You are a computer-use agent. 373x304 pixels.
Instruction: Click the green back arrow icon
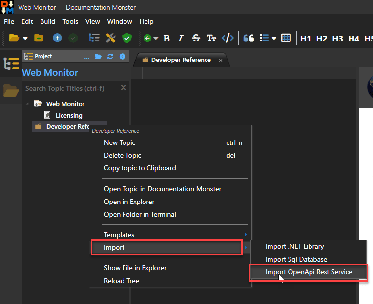147,38
